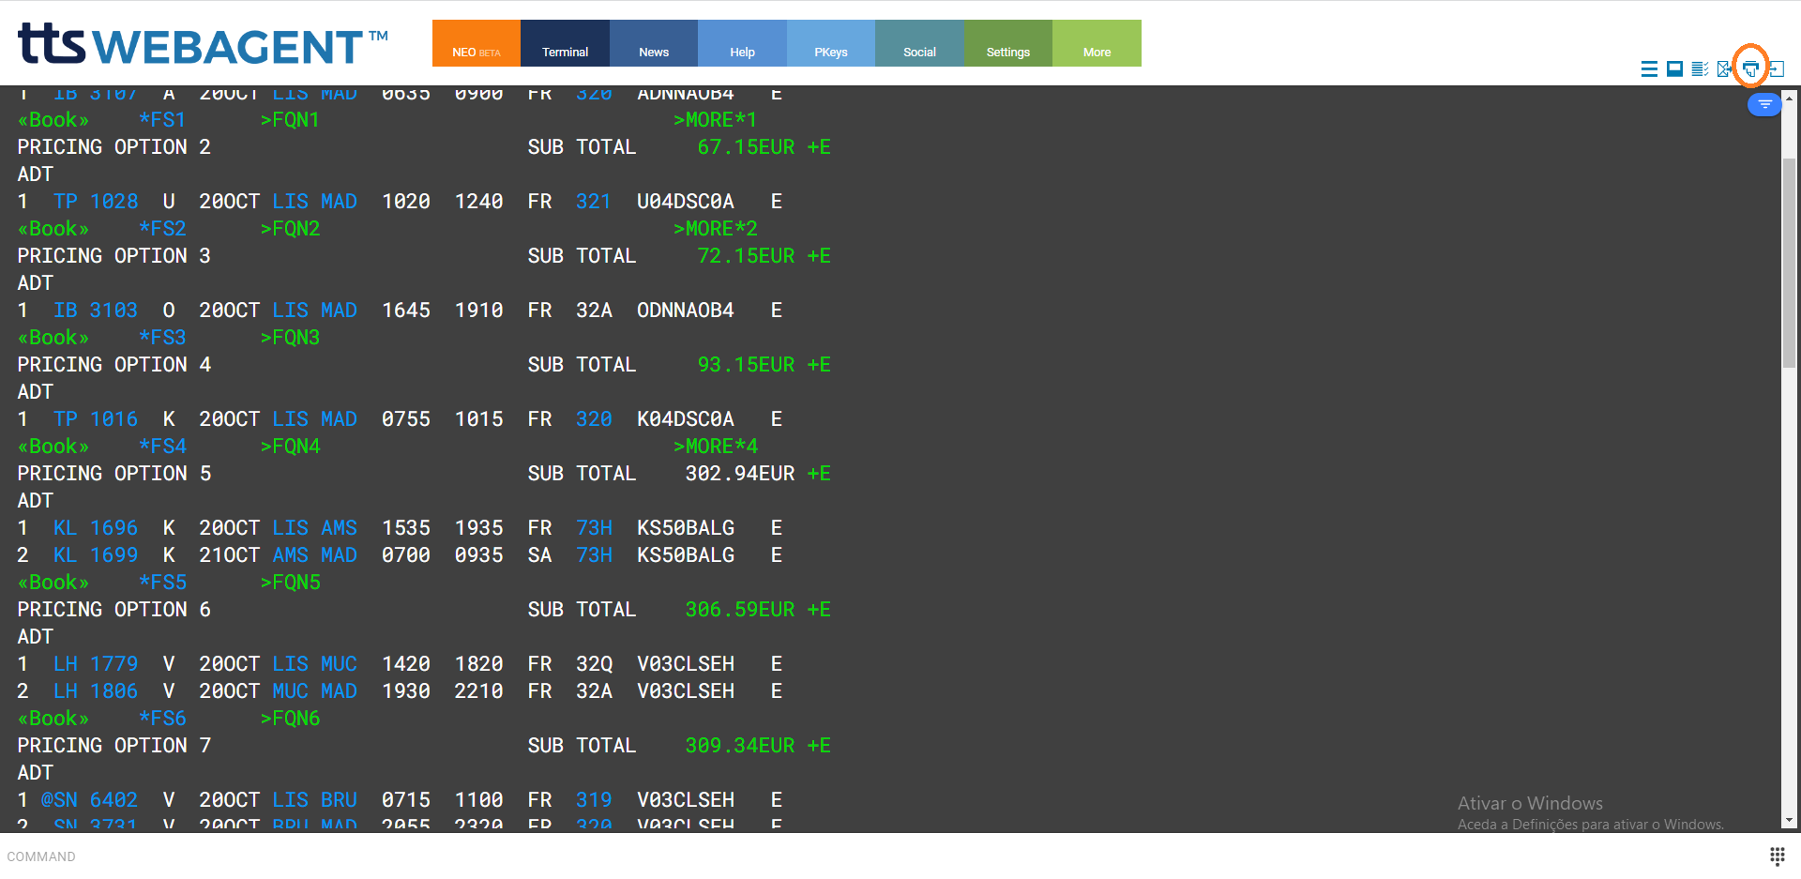Click the *FS3 fare link
Screen dimensions: 1801x879
point(162,338)
